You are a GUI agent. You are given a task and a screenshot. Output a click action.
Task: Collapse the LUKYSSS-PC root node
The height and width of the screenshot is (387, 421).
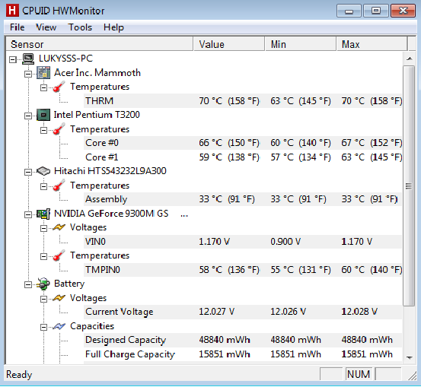tap(13, 59)
